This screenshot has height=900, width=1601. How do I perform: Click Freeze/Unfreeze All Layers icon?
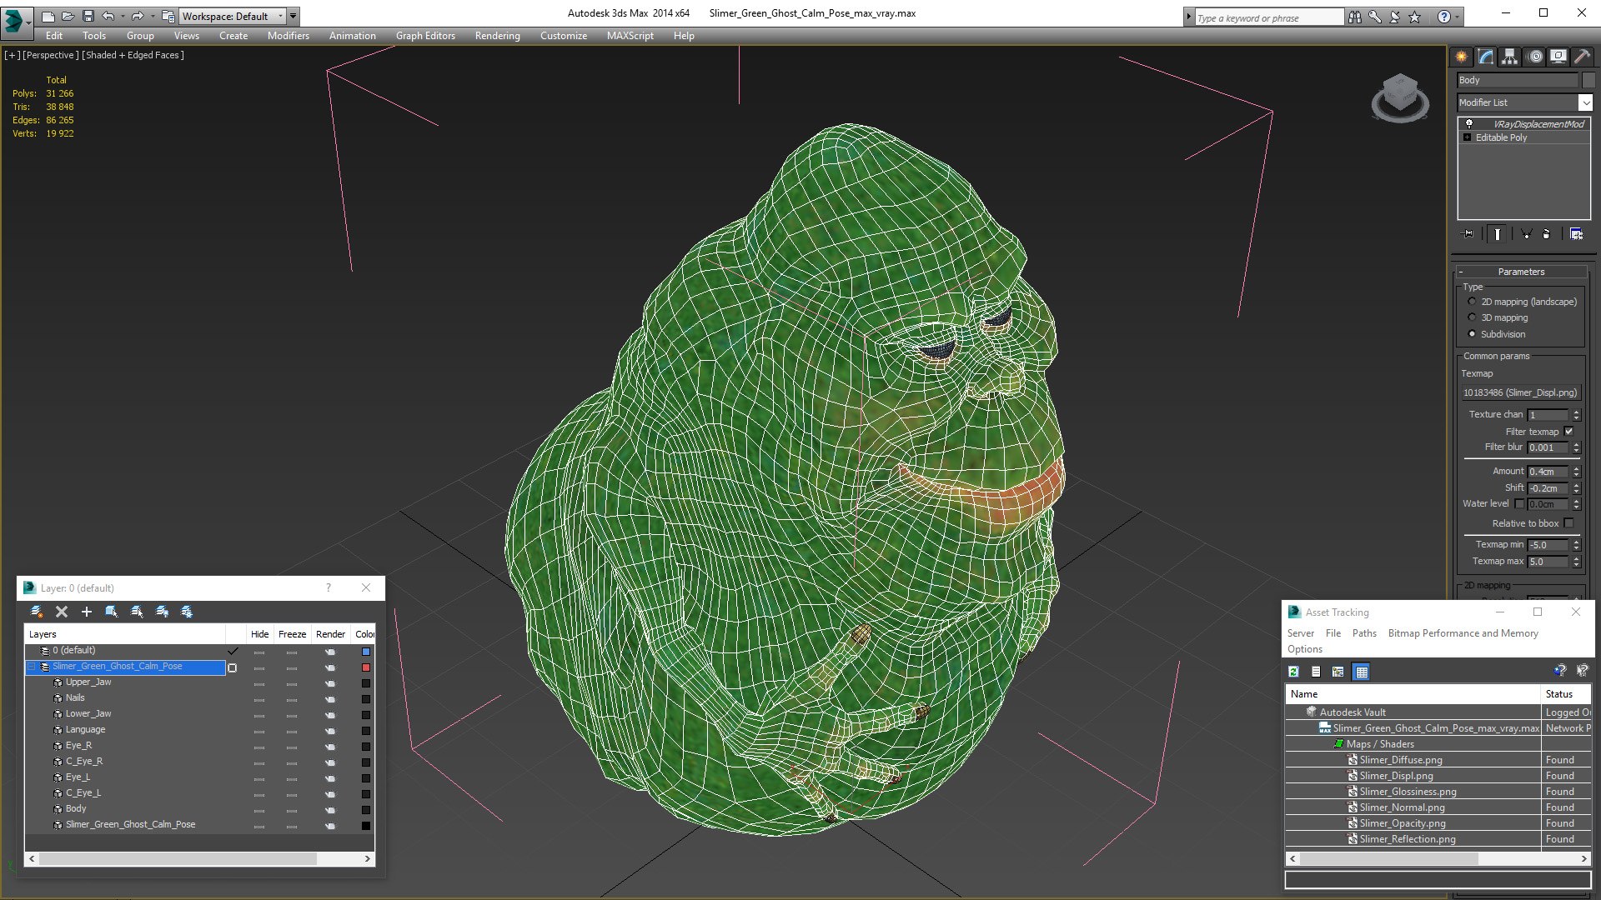point(187,612)
